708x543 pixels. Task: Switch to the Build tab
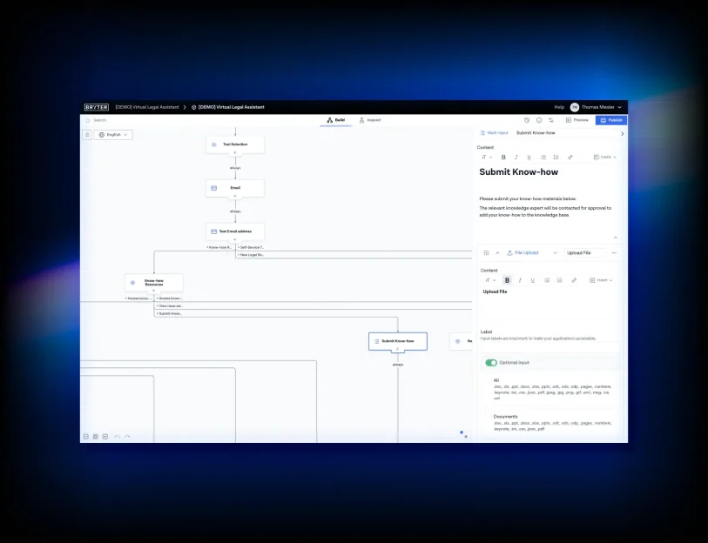(x=336, y=120)
